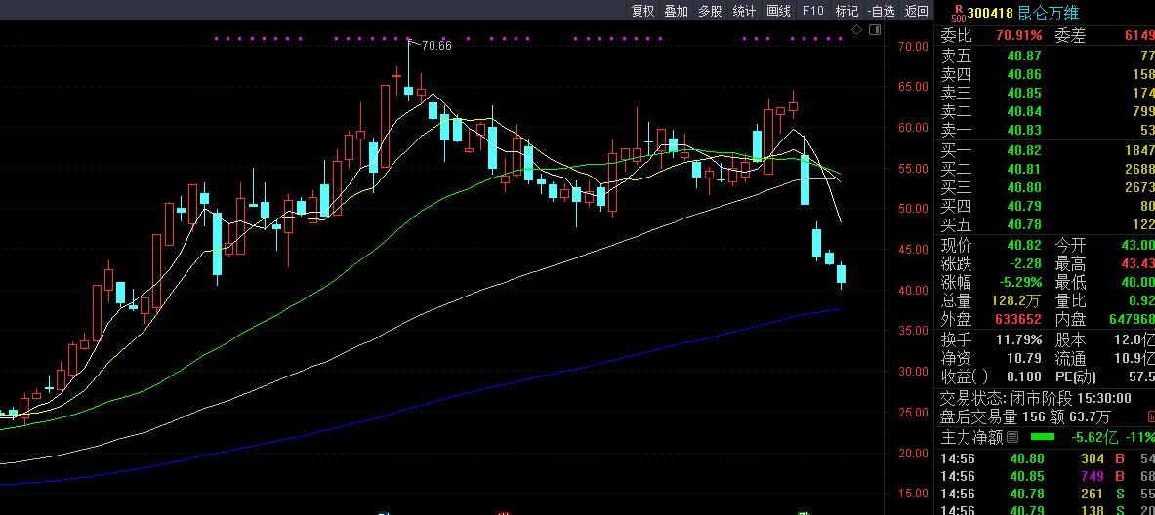Click the diamond icon above the price axis

(x=857, y=30)
